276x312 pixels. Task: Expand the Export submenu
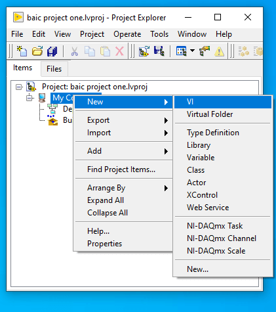[x=124, y=120]
